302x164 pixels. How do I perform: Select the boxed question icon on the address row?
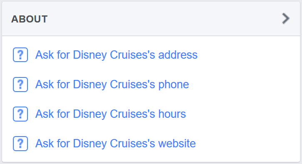pos(20,55)
